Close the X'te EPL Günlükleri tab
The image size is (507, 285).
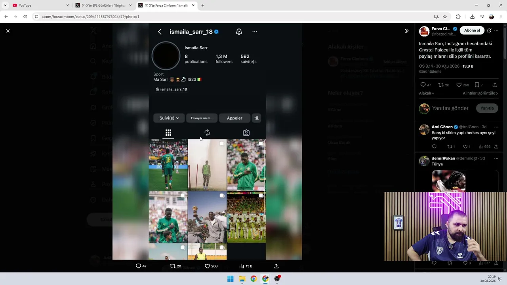(x=130, y=5)
